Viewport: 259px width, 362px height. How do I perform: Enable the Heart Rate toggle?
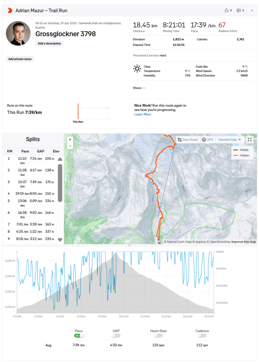[158, 335]
